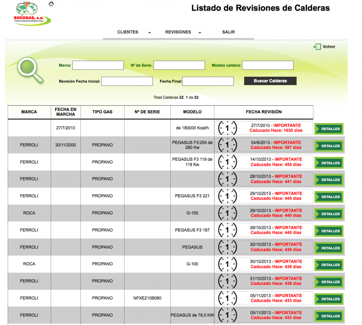Viewport: 362px width, 325px height.
Task: Click the 'Caducado Hace: 1630 días' text
Action: [276, 130]
